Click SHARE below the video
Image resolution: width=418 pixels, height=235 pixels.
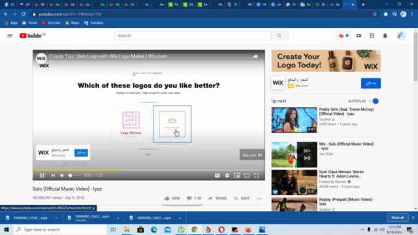tap(217, 198)
